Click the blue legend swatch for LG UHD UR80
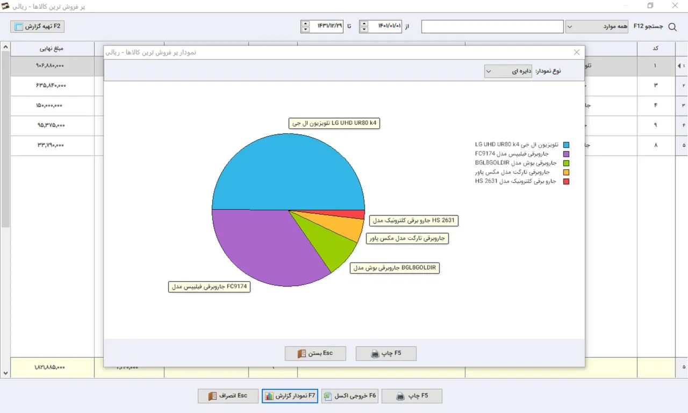 click(566, 145)
